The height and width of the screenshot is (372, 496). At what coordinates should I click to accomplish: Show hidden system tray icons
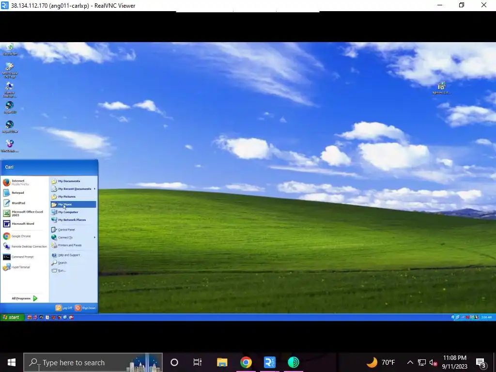tap(410, 362)
